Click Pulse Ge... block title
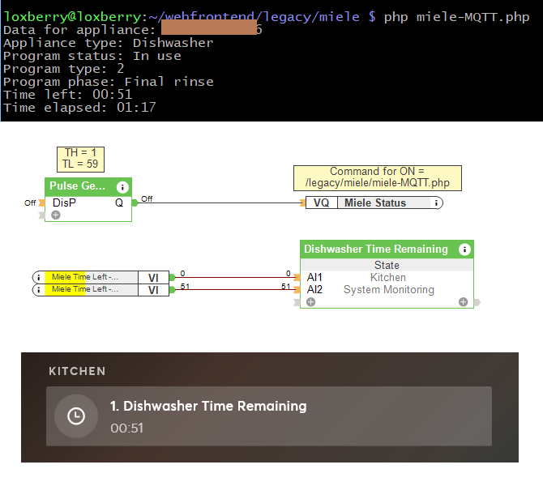543x486 pixels. (77, 185)
